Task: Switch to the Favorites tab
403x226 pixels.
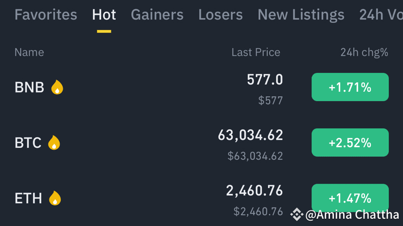Action: [x=46, y=15]
